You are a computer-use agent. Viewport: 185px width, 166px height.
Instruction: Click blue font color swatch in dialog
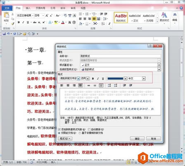pos(115,78)
